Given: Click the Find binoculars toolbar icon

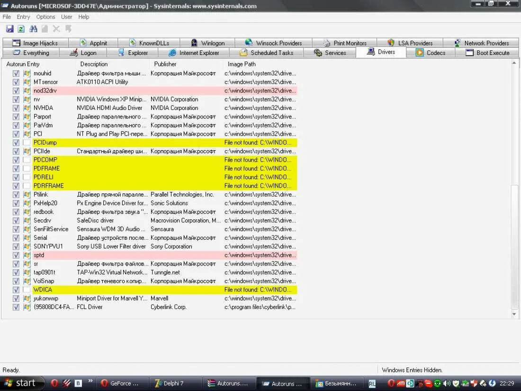Looking at the screenshot, I should 33,29.
